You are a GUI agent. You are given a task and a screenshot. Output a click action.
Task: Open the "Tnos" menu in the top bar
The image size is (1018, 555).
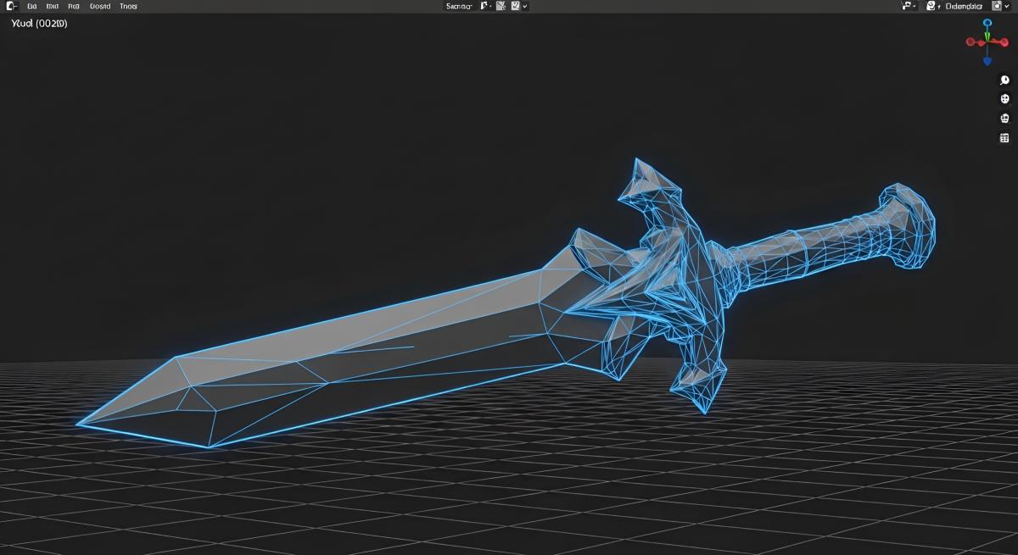click(x=128, y=6)
